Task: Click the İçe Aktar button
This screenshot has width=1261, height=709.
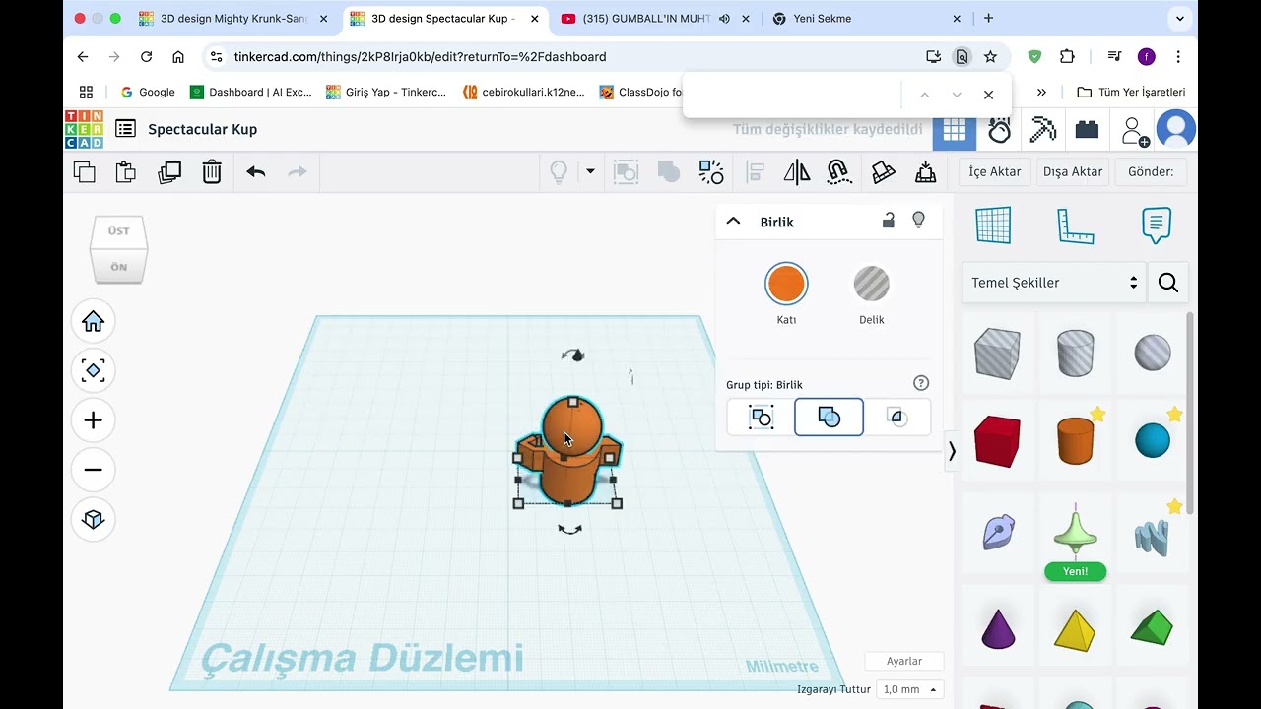Action: pos(995,171)
